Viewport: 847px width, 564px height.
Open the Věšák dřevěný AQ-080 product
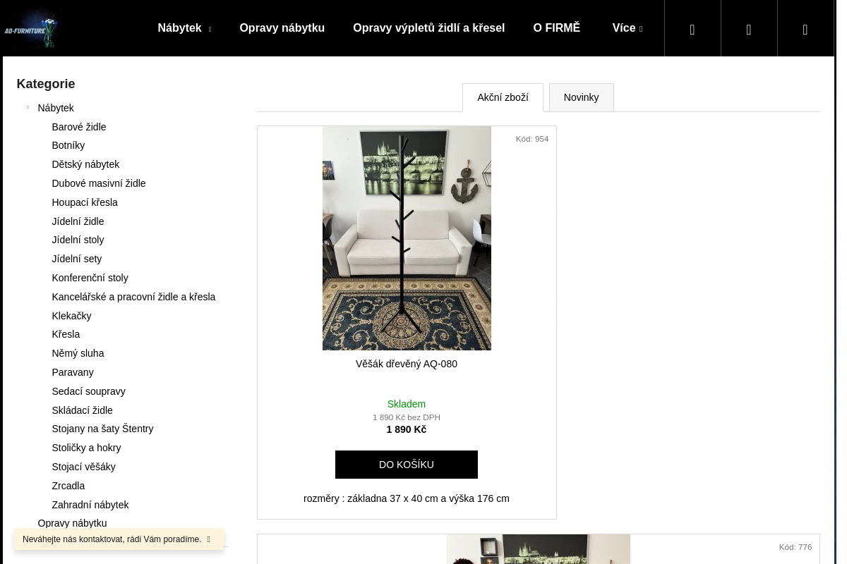pos(406,364)
